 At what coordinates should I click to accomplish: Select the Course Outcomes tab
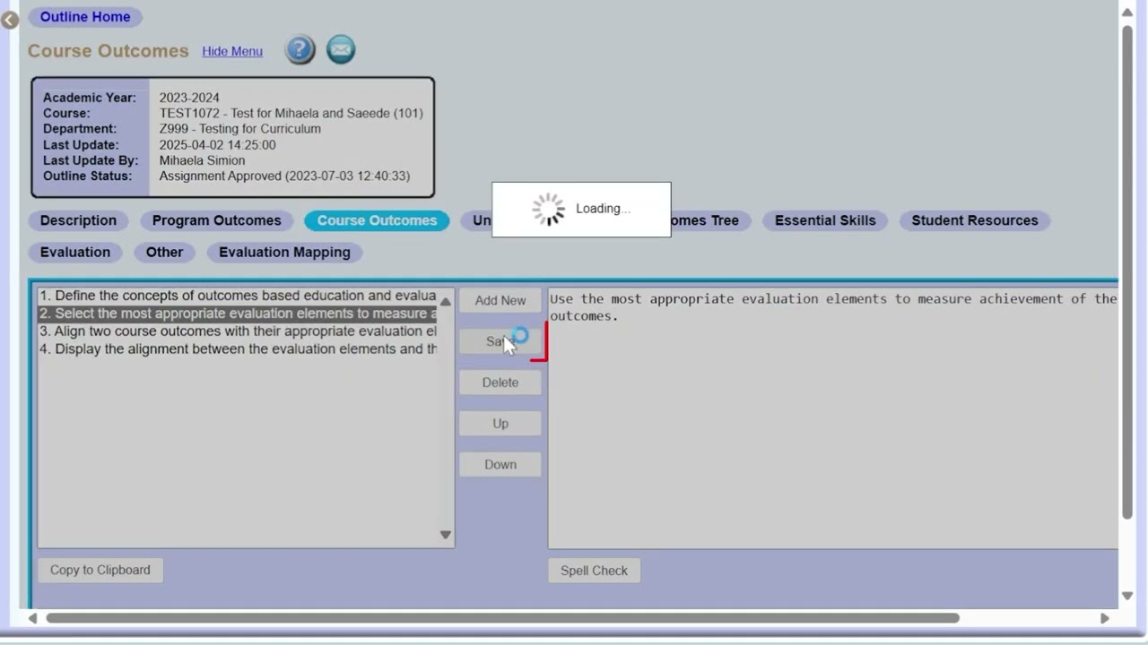point(377,220)
